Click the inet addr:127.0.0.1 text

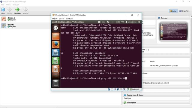85,55
